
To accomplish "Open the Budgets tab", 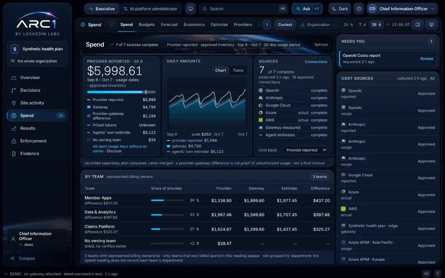I will pos(147,25).
